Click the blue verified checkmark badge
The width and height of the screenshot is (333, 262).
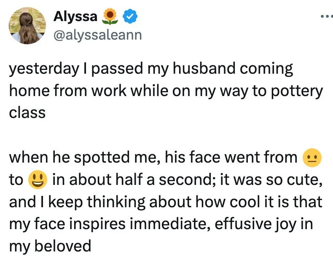click(x=129, y=16)
